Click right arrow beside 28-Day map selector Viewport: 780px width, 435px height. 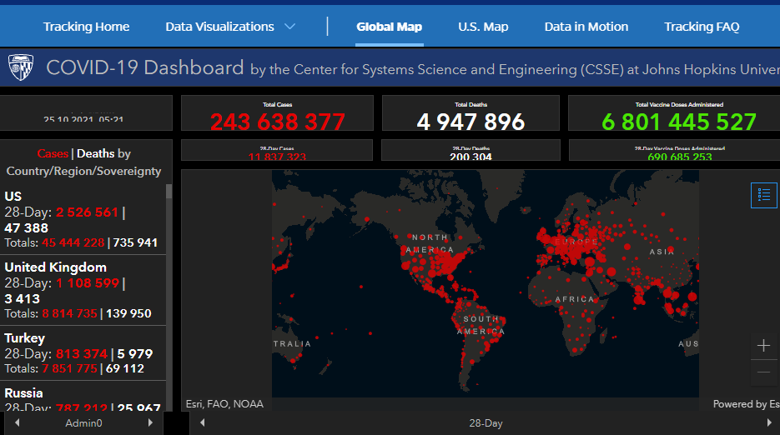770,423
